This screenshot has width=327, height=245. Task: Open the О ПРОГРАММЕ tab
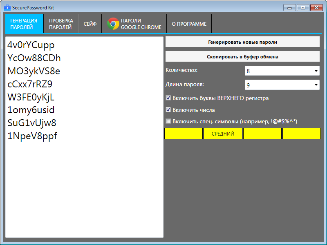click(189, 24)
